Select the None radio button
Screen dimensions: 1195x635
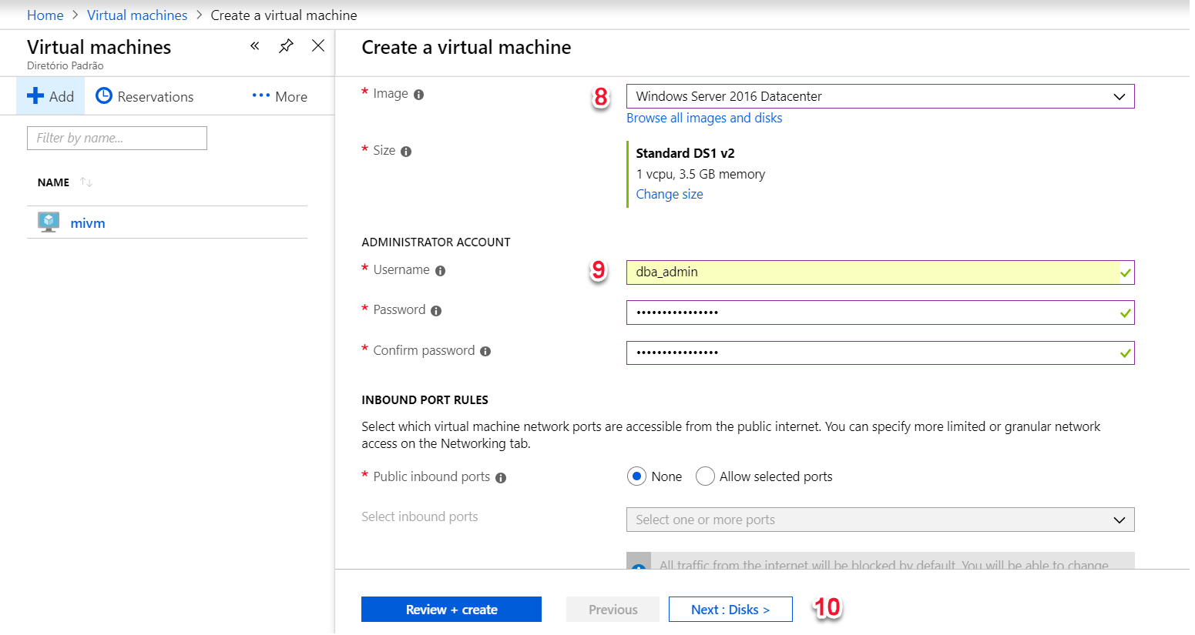(636, 476)
